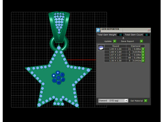
Task: Click the Round column header
Action: pos(115,46)
